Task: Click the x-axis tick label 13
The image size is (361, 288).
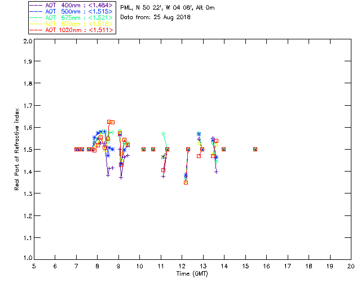Action: coord(203,266)
